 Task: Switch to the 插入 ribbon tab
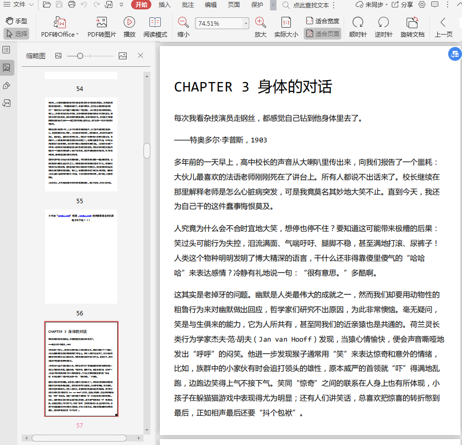[165, 5]
